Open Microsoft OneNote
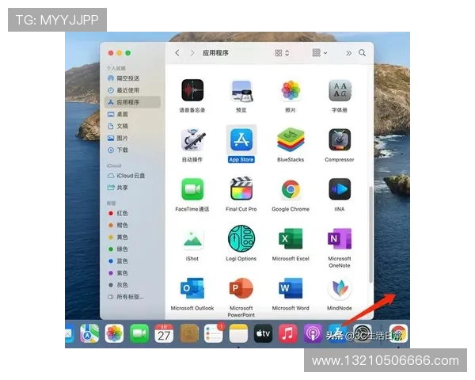Viewport: 475px width, 380px height. (x=340, y=239)
